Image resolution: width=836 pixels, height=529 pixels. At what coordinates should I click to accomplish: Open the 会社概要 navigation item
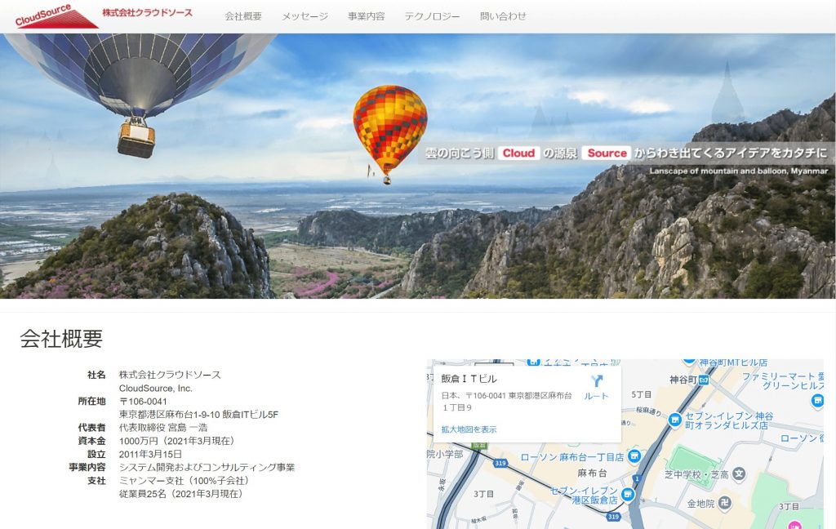242,15
